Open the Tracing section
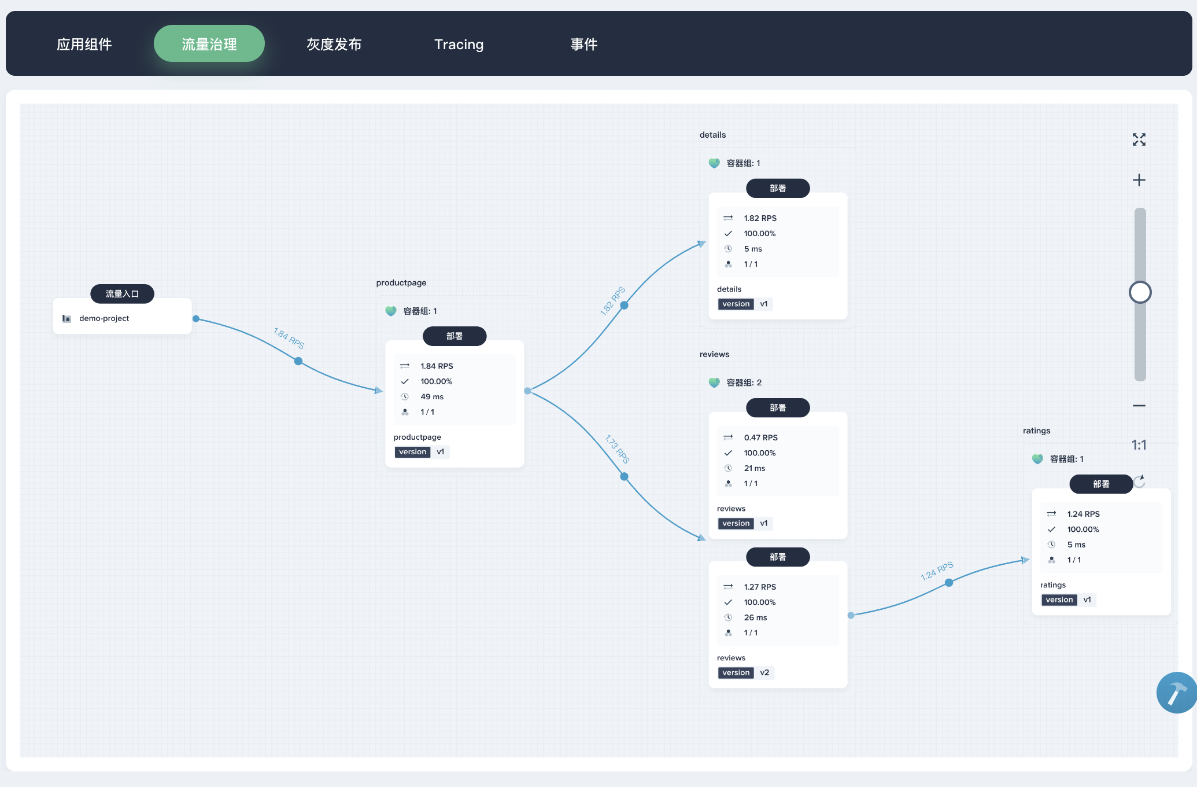The image size is (1197, 787). tap(459, 43)
